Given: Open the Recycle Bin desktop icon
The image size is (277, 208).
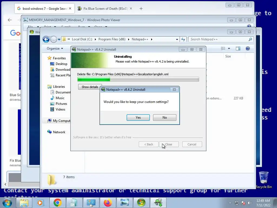Looking at the screenshot, I should pos(263,180).
